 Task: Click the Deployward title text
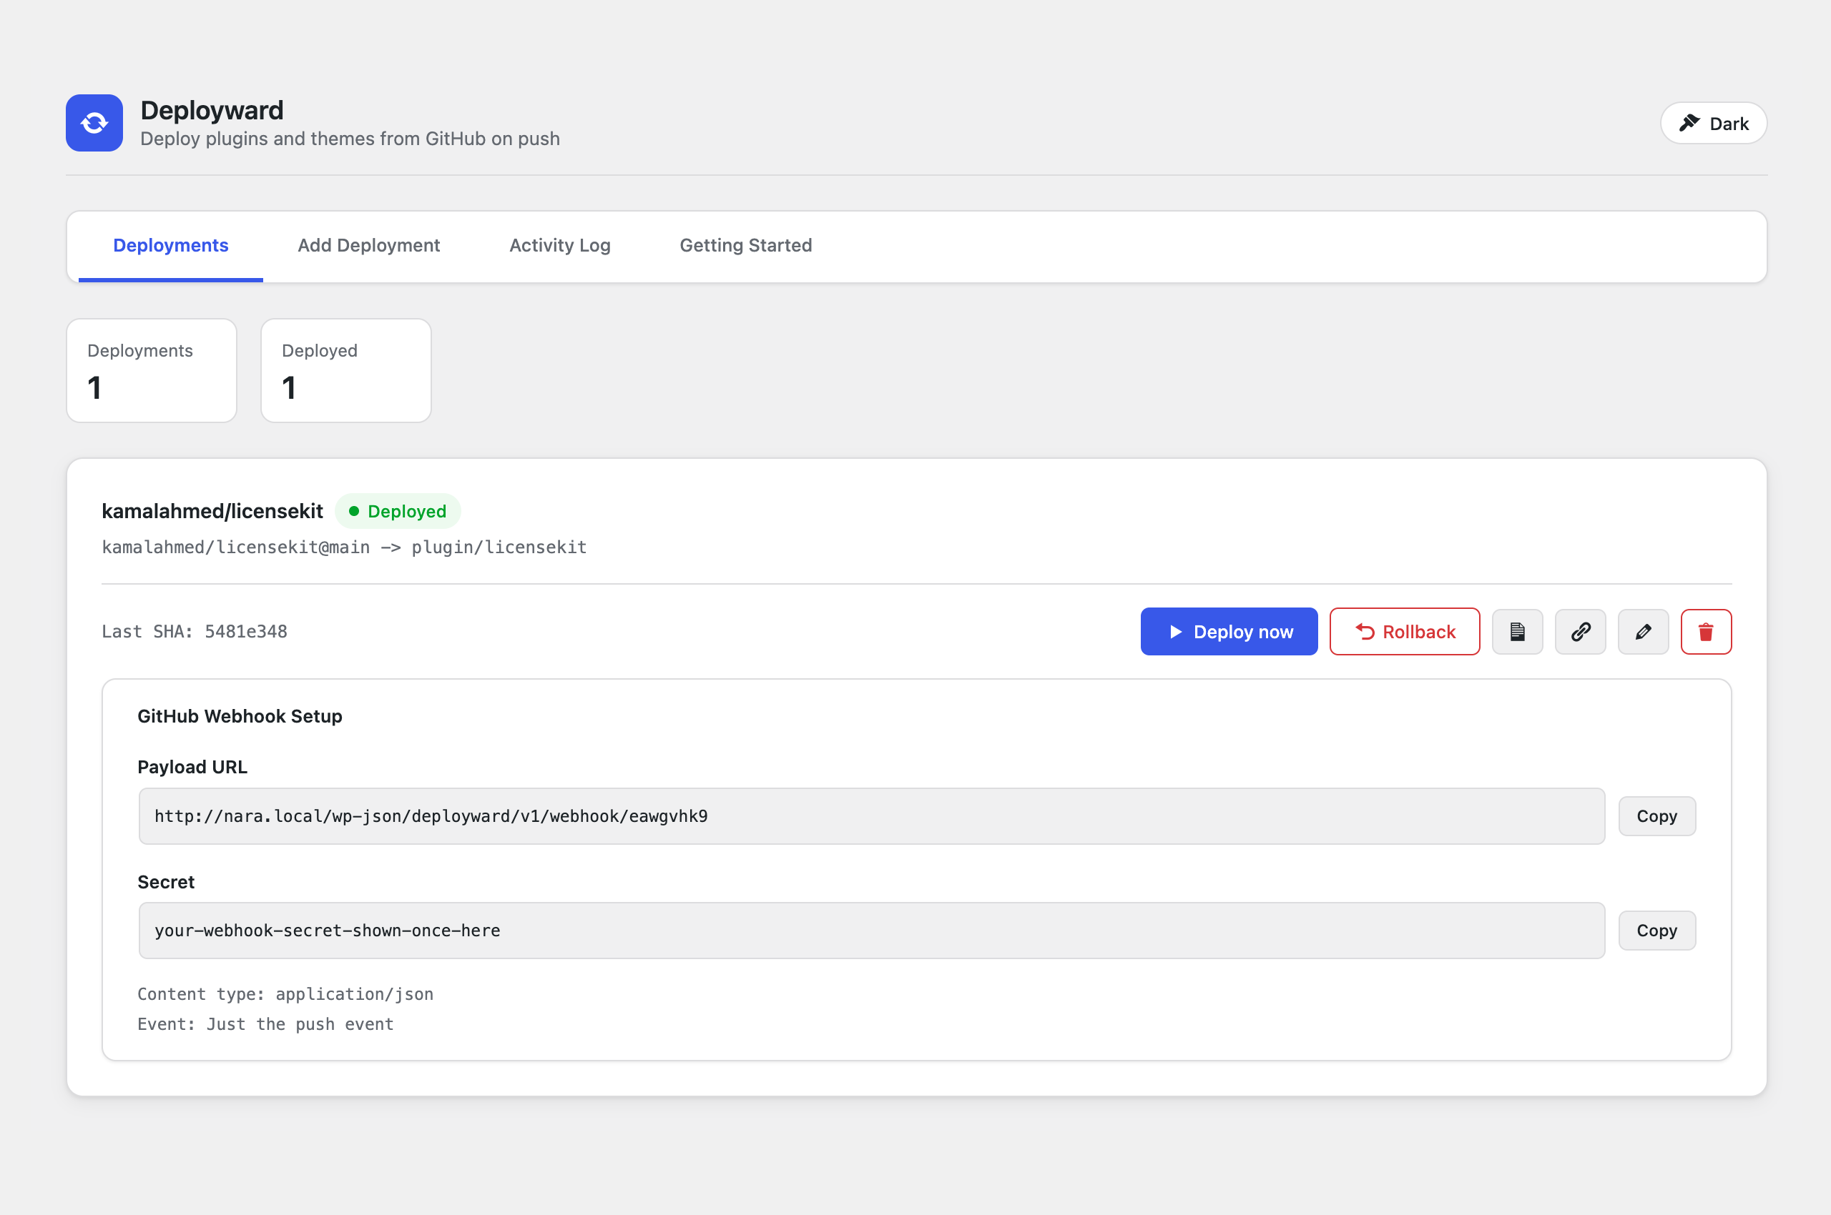pos(212,110)
